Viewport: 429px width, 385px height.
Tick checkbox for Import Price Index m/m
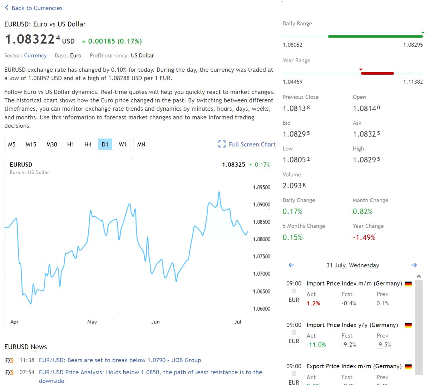[x=294, y=291]
